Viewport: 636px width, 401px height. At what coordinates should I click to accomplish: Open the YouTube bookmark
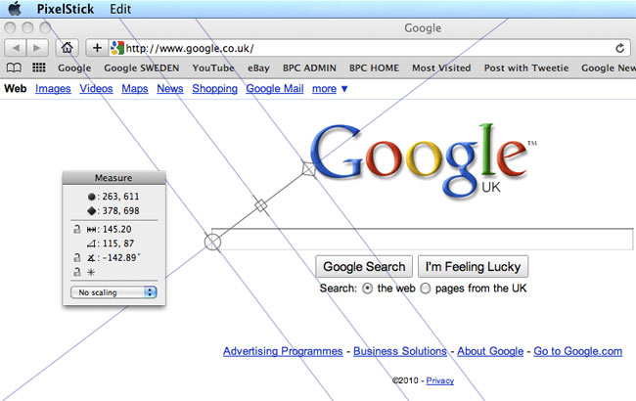213,68
